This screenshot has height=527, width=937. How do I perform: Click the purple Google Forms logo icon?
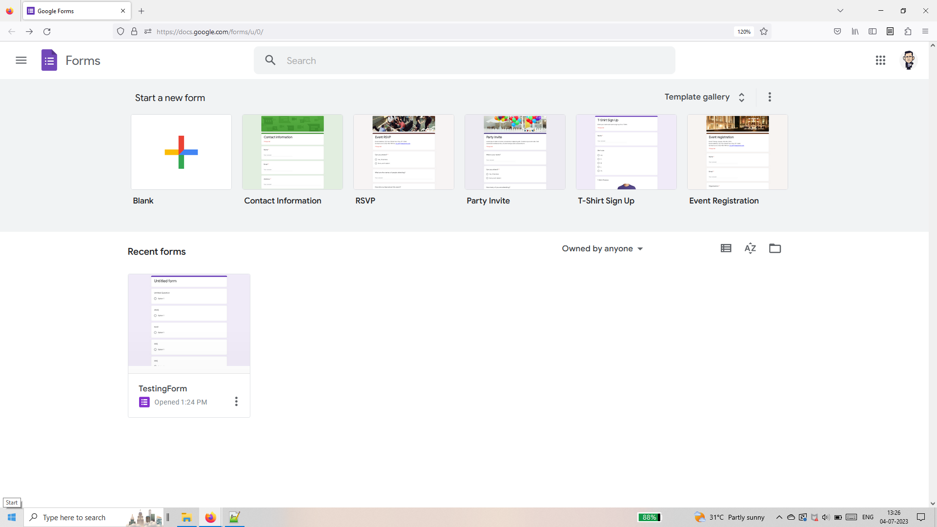coord(49,61)
